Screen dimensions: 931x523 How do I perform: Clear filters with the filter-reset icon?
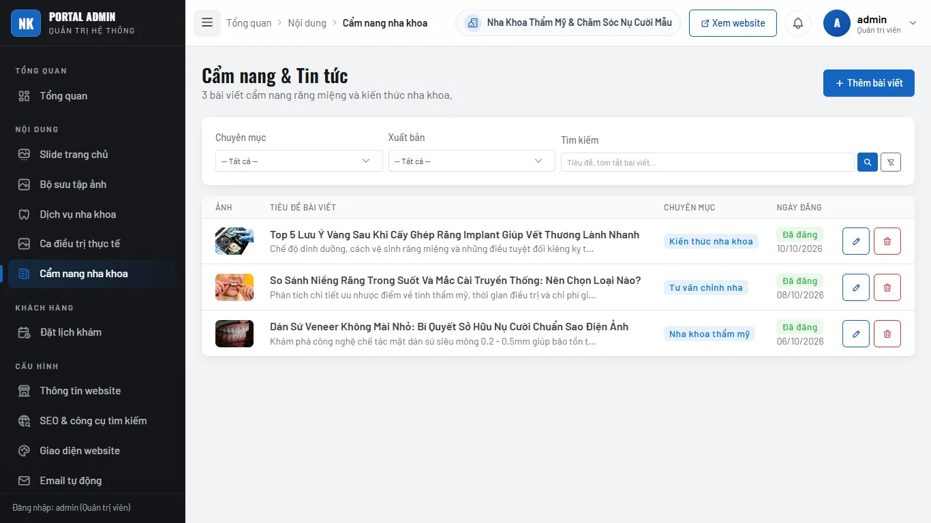[891, 162]
